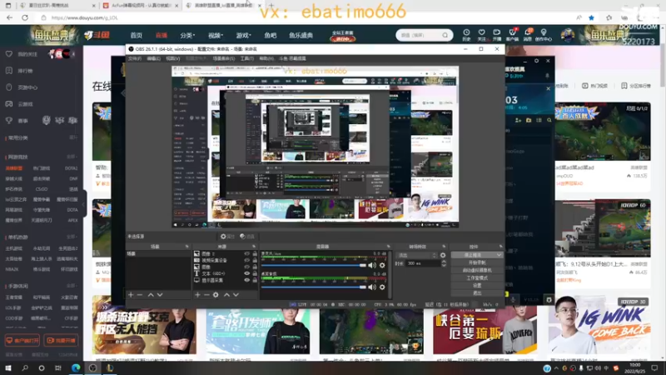
Task: Toggle lock on the display capture source
Action: tap(255, 280)
